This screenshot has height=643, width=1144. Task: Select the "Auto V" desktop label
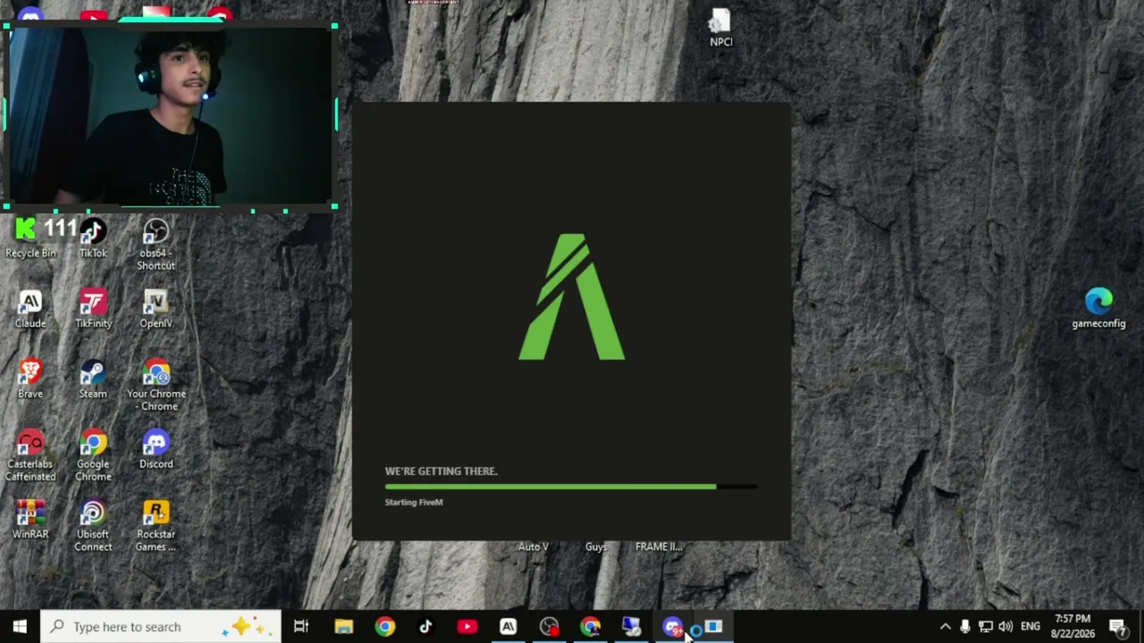[x=534, y=547]
